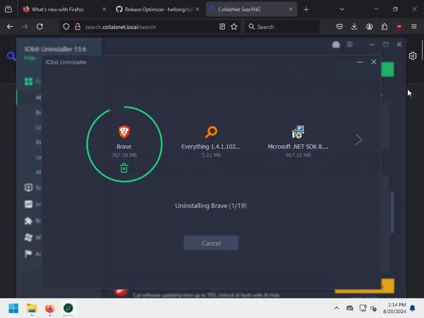This screenshot has width=424, height=318.
Task: Close the IObit Uninstaller dialog
Action: pos(374,62)
